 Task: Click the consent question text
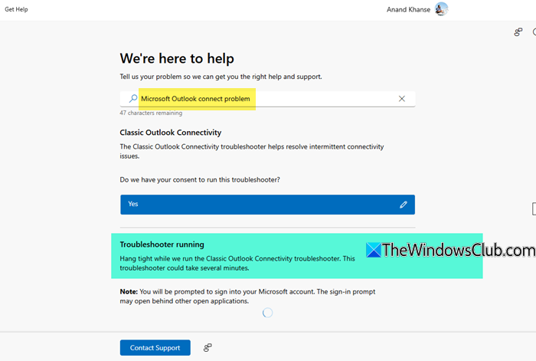pyautogui.click(x=200, y=179)
